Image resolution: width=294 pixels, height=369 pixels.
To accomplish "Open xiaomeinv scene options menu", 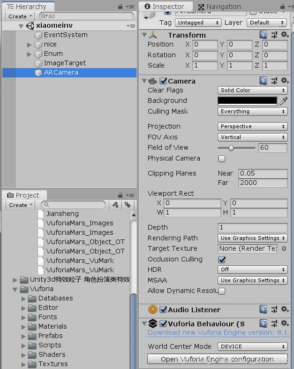I will [x=131, y=26].
